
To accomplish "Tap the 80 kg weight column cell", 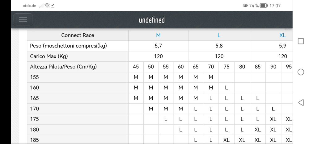I will (242, 67).
